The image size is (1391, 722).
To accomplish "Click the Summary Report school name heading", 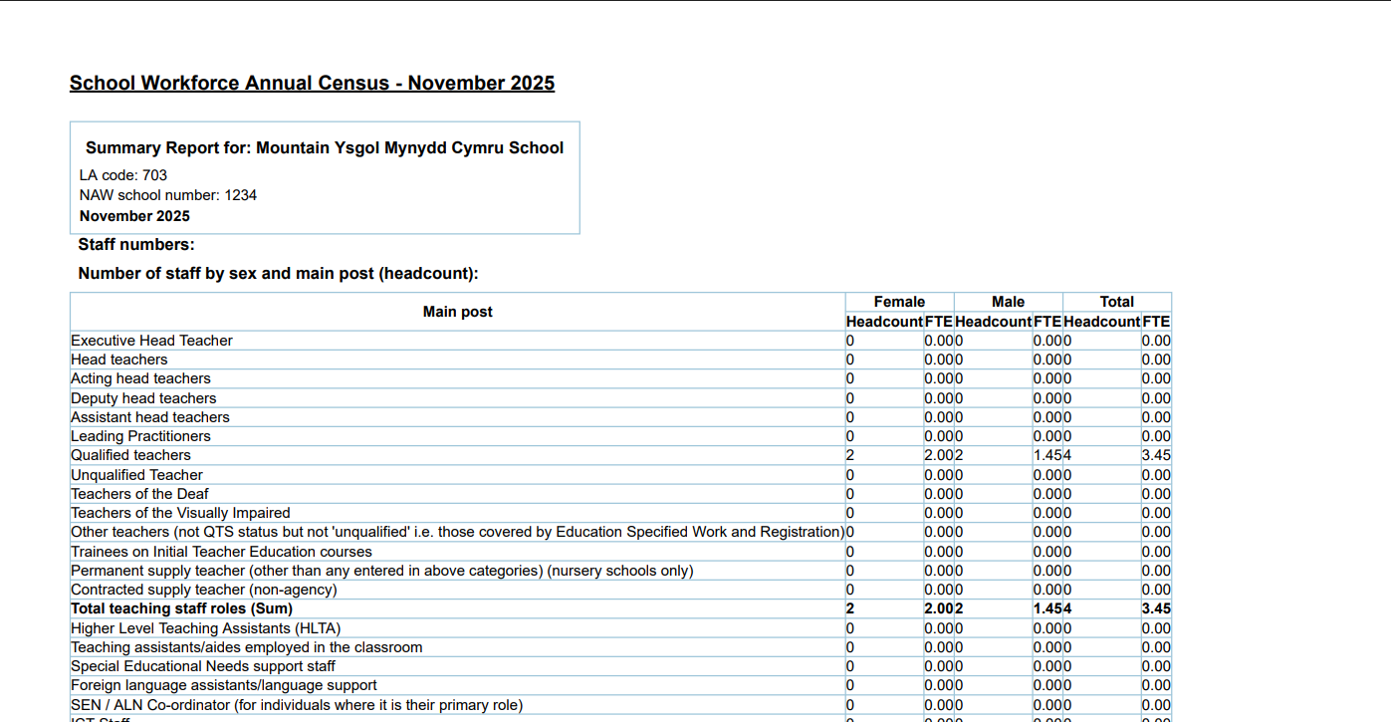I will tap(325, 148).
